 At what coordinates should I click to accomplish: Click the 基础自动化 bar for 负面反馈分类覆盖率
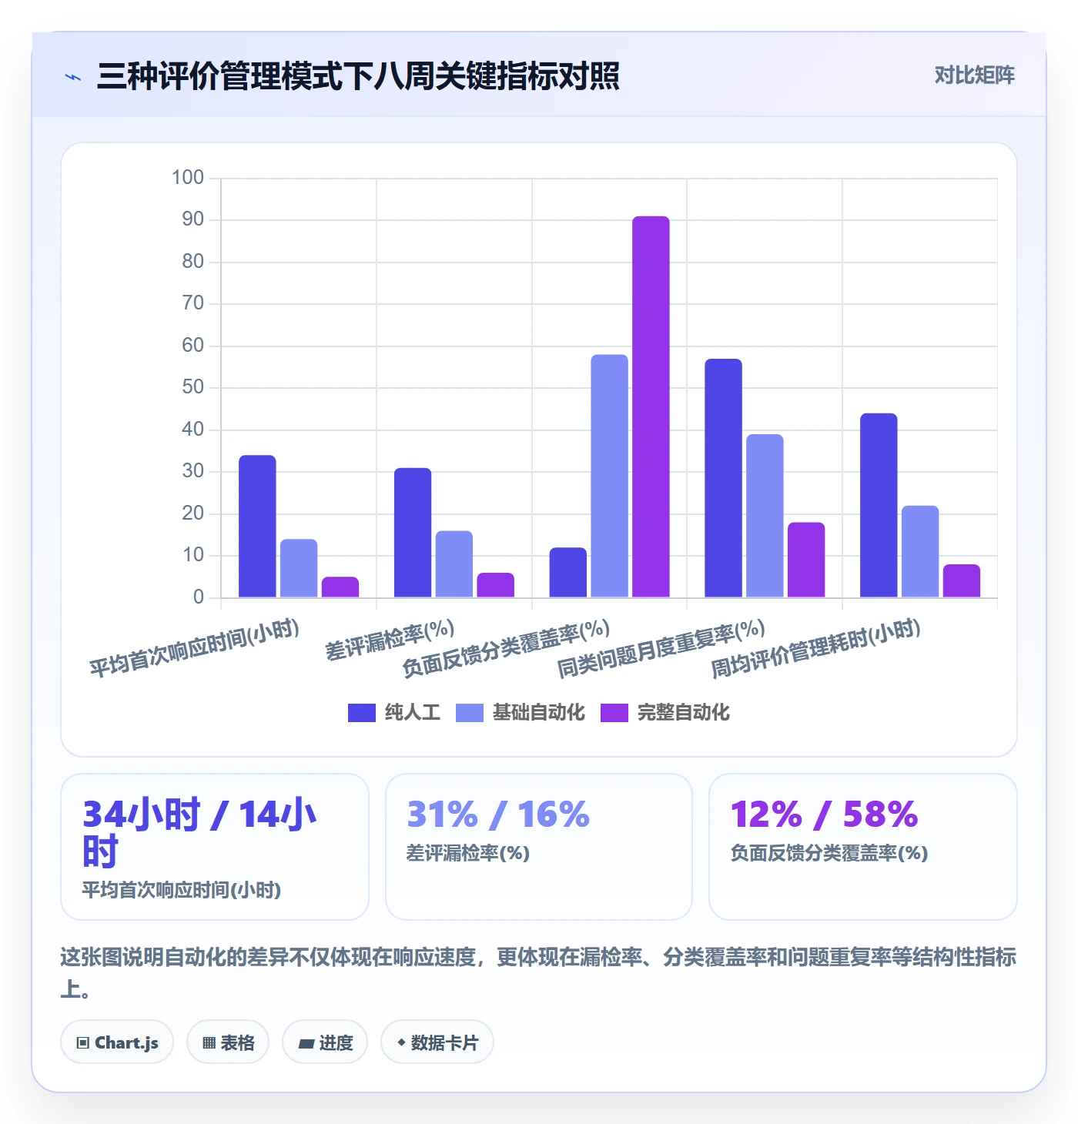coord(610,476)
